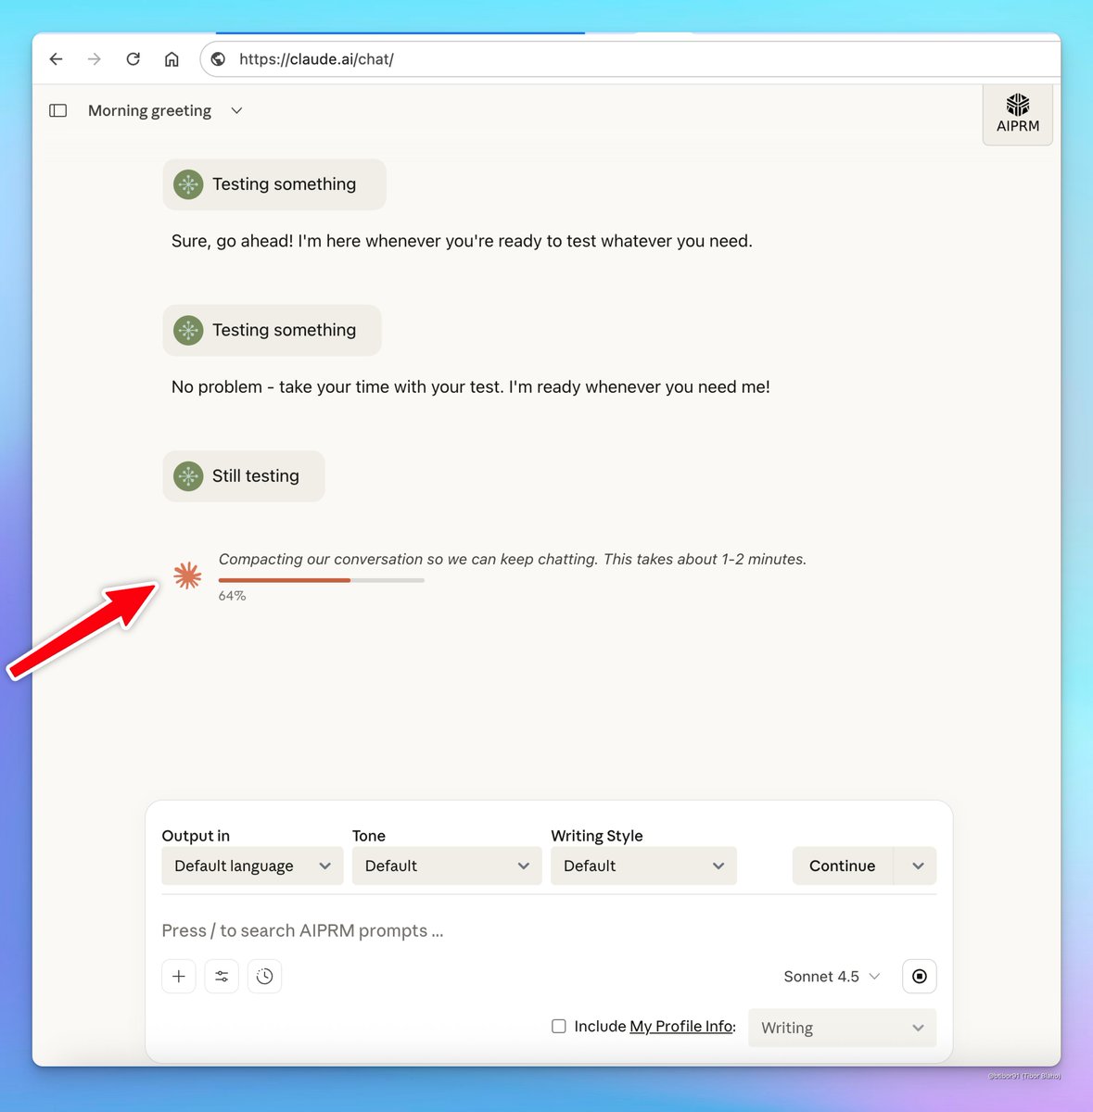Click the 64% progress label

233,596
